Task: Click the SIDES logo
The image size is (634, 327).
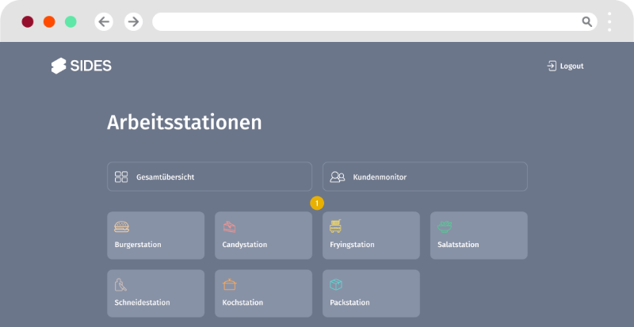Action: (x=82, y=66)
